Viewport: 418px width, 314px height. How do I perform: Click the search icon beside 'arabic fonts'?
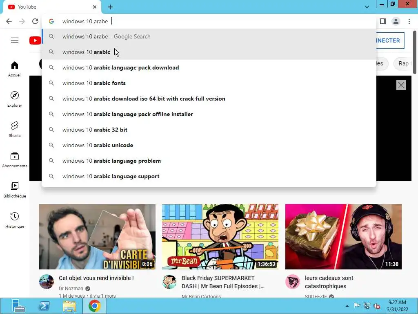pyautogui.click(x=51, y=83)
